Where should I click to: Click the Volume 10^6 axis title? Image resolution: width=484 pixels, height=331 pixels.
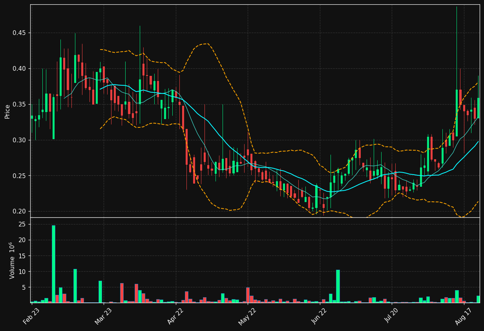tap(12, 260)
